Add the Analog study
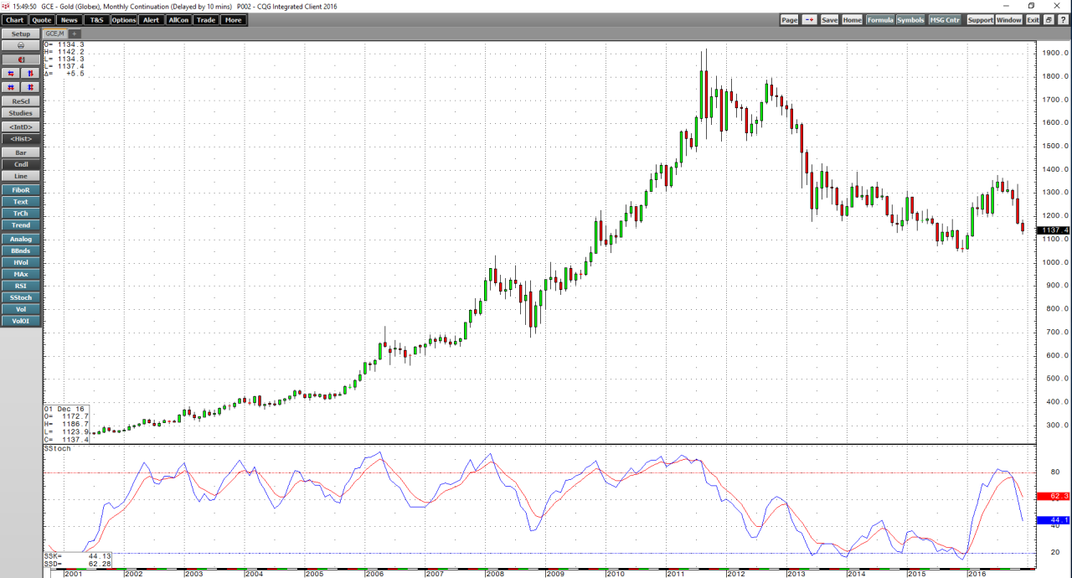 21,239
